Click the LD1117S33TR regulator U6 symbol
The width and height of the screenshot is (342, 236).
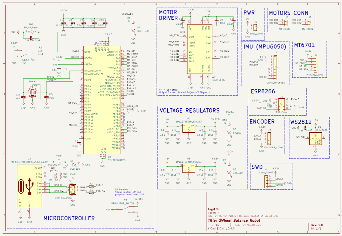click(x=189, y=169)
